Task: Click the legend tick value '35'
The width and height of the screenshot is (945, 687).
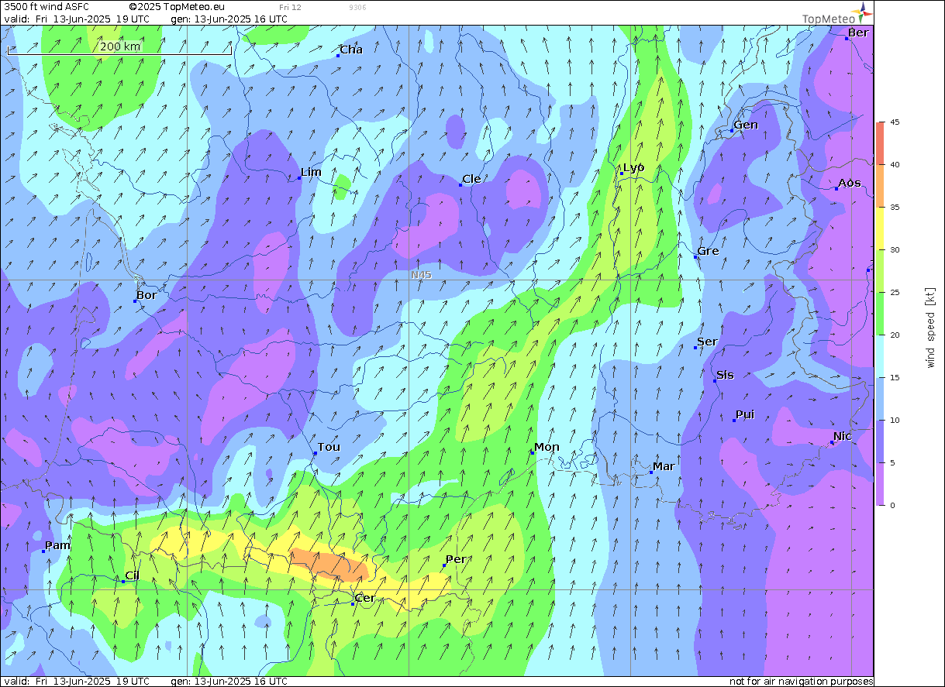Action: pyautogui.click(x=895, y=207)
